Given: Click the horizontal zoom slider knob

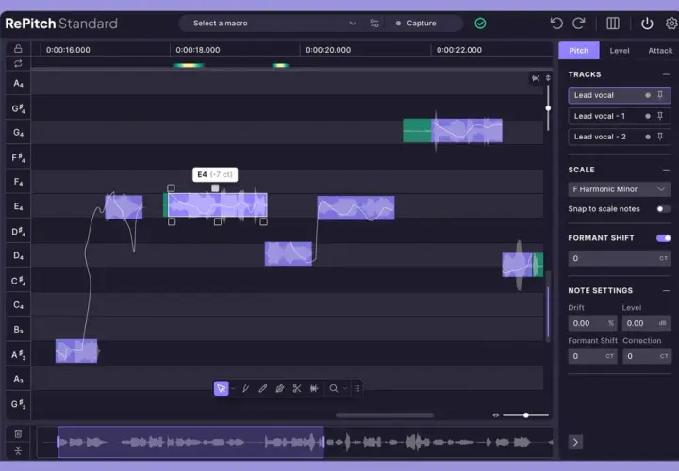Looking at the screenshot, I should tap(525, 415).
